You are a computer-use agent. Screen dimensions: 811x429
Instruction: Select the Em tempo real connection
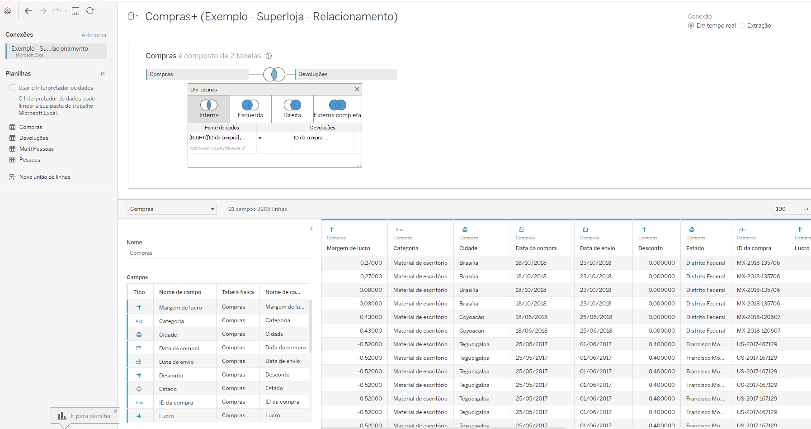pyautogui.click(x=691, y=26)
